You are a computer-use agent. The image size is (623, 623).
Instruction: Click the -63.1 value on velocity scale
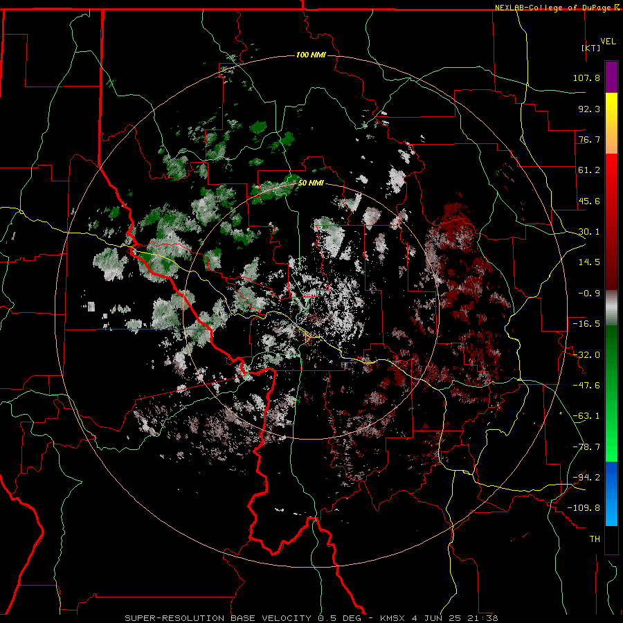(x=586, y=416)
